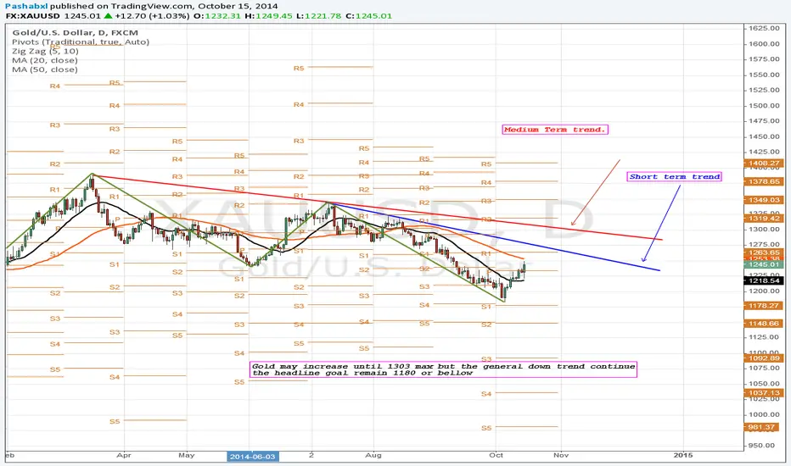The width and height of the screenshot is (791, 466).
Task: Click the 1148.66 pivot price tag
Action: pyautogui.click(x=764, y=324)
